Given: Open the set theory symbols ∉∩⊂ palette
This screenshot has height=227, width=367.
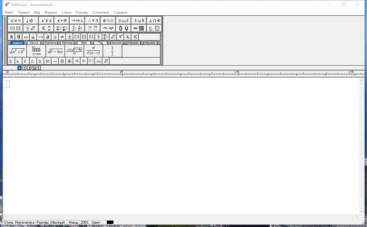Looking at the screenshot, I should coord(108,21).
